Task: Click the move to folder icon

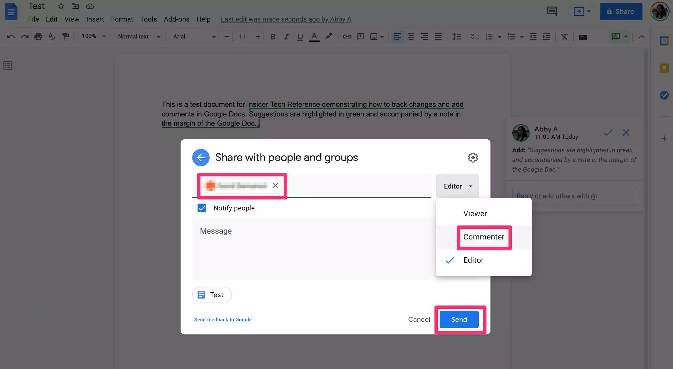Action: point(75,6)
